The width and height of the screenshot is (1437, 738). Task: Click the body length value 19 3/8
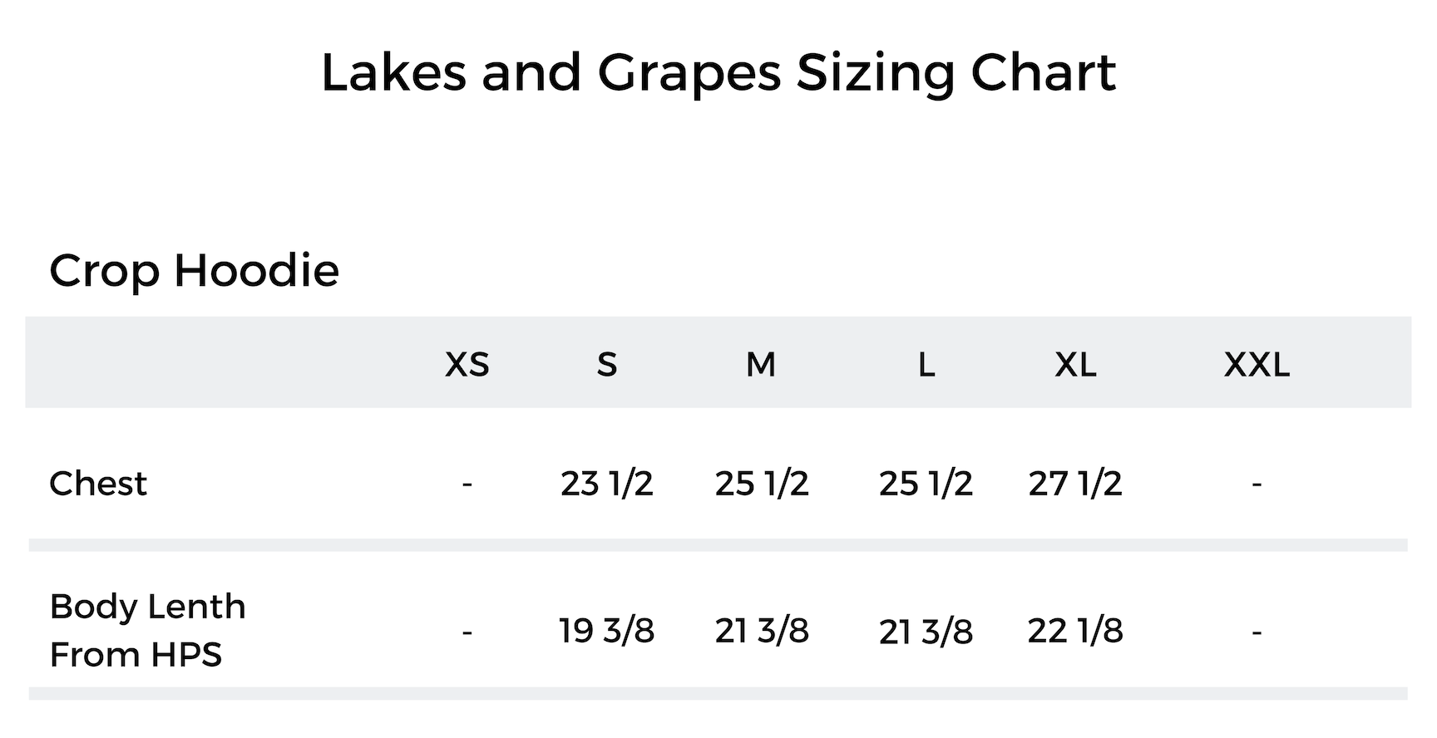(x=607, y=631)
